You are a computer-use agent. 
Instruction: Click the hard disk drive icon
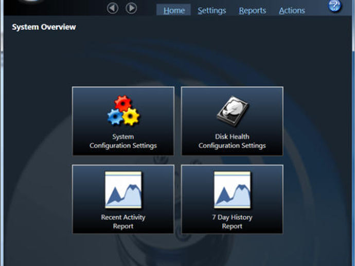click(232, 111)
